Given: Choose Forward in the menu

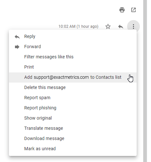Looking at the screenshot, I should (x=73, y=47).
